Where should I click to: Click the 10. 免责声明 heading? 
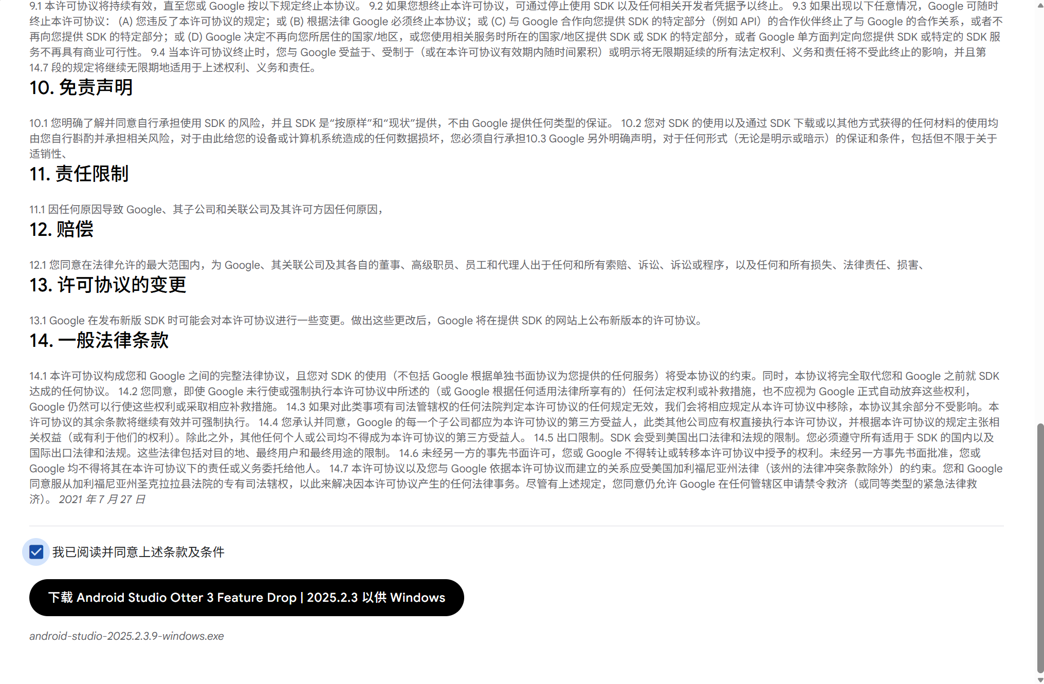tap(81, 87)
